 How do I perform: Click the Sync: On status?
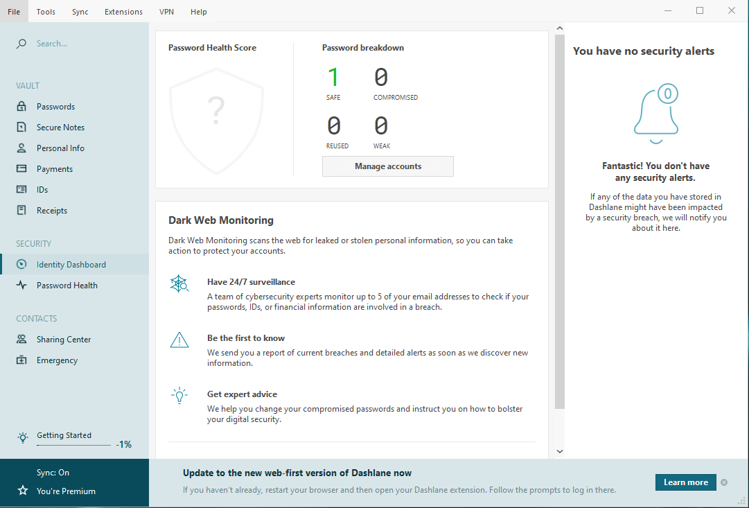click(x=53, y=472)
